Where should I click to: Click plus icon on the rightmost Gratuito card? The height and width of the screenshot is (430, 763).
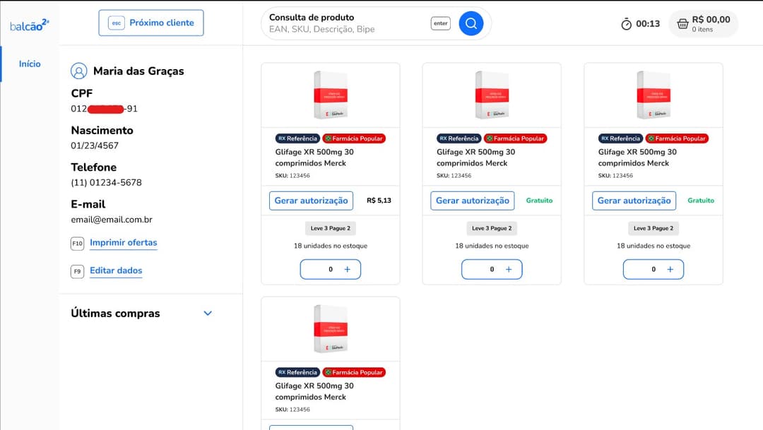[670, 269]
